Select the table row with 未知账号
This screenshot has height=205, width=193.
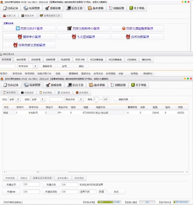95,113
